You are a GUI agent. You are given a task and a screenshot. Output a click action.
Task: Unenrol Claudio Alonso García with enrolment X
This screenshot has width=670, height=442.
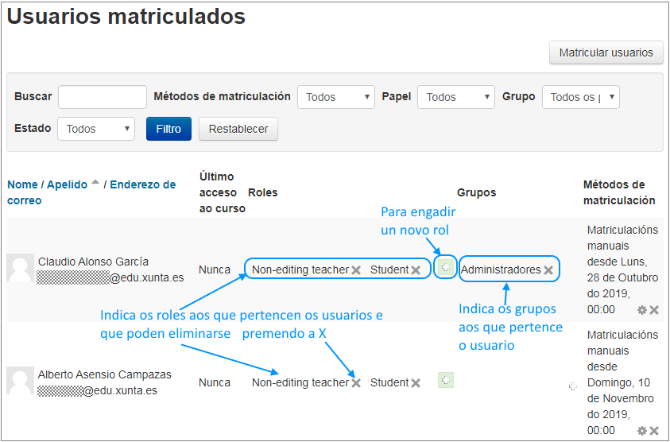pos(654,310)
